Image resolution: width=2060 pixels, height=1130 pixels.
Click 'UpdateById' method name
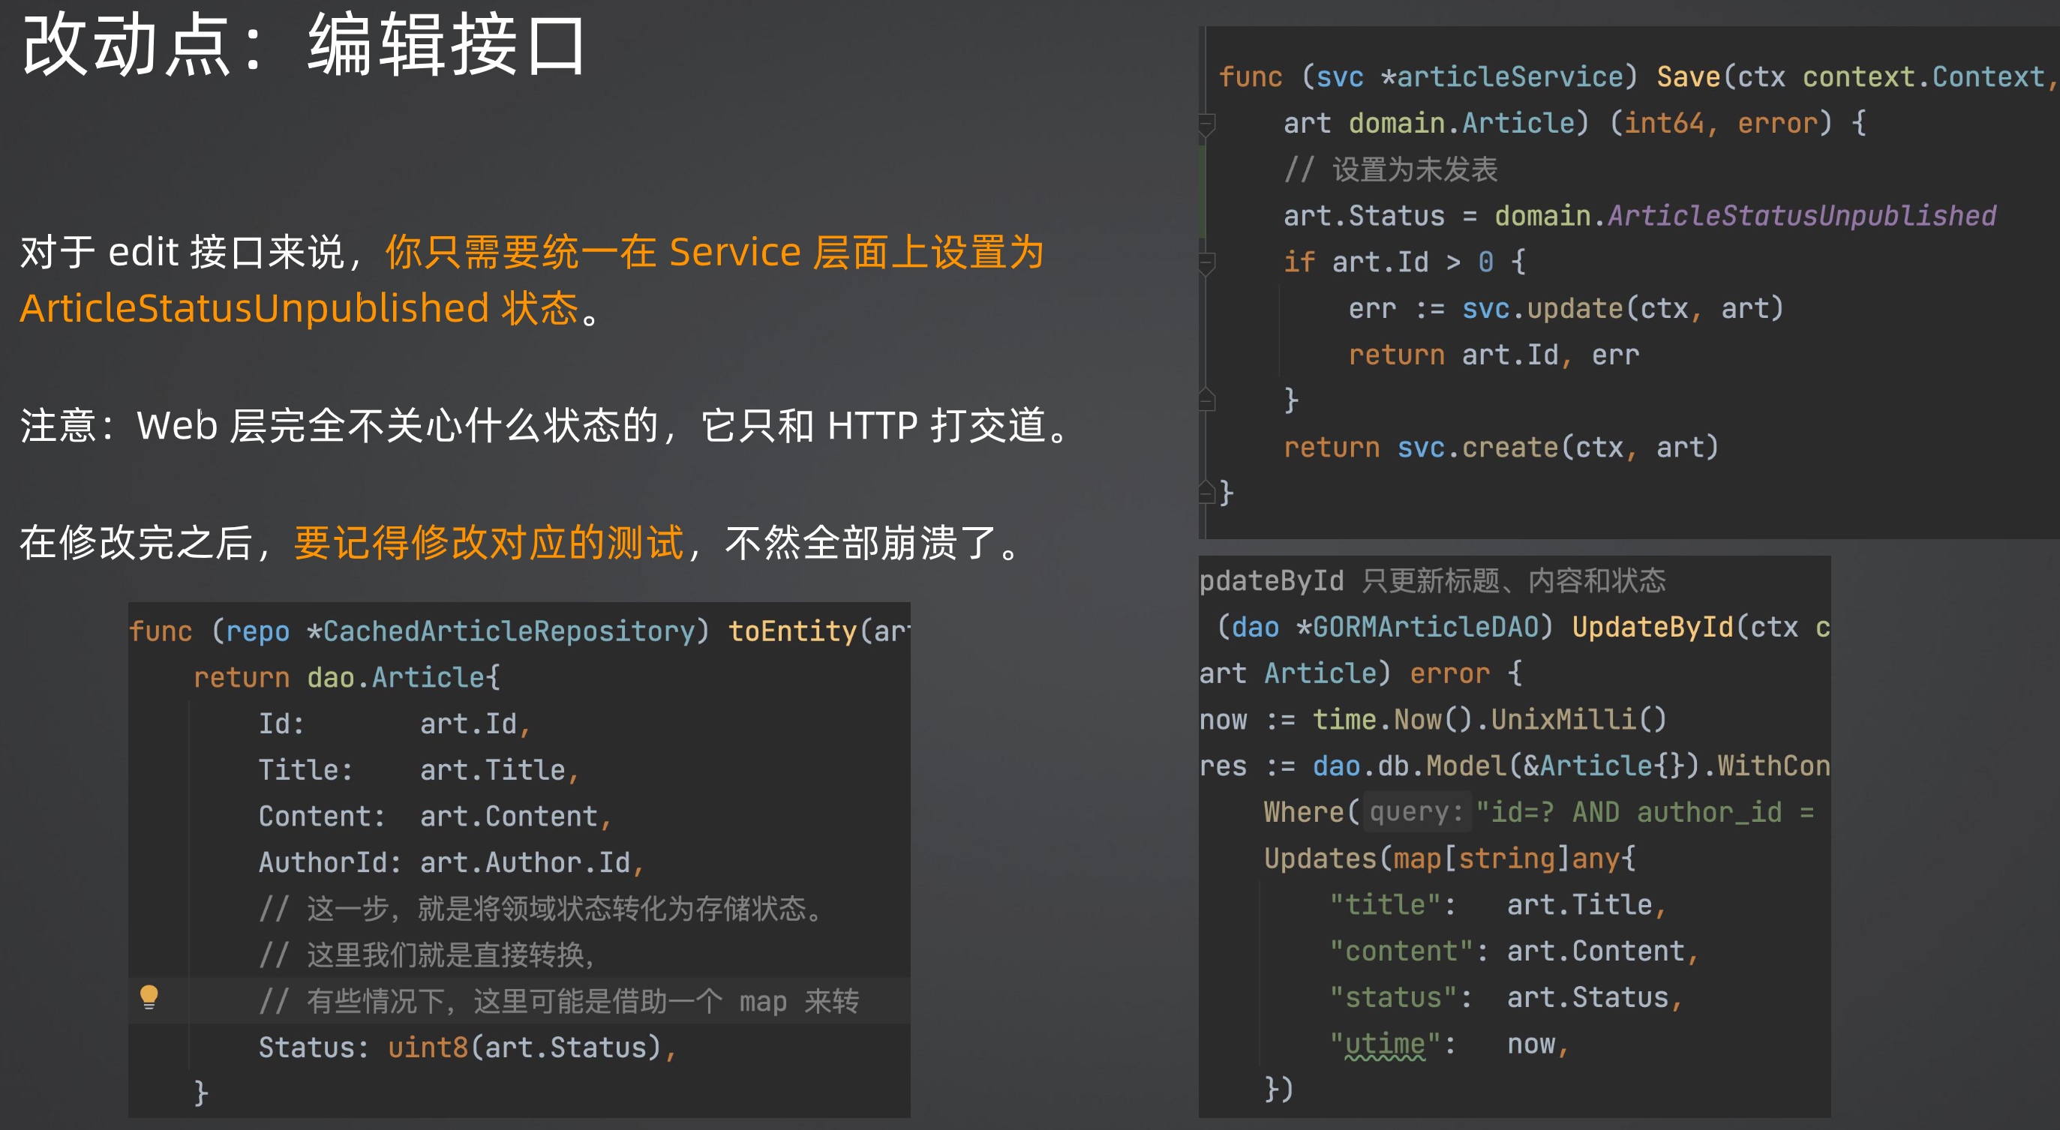pos(1652,629)
